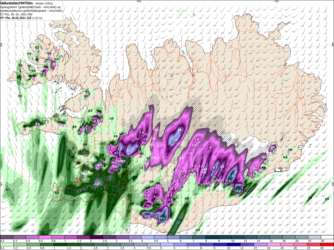Screen dimensions: 334x250
Task: Click the '8.3' value near the southeast glacier
Action: coord(215,167)
